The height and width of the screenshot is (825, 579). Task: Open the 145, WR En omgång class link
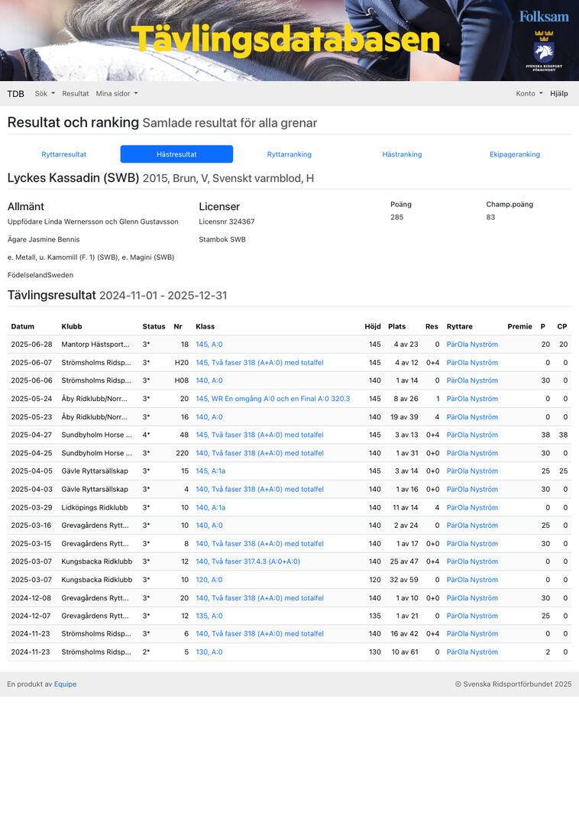point(272,399)
